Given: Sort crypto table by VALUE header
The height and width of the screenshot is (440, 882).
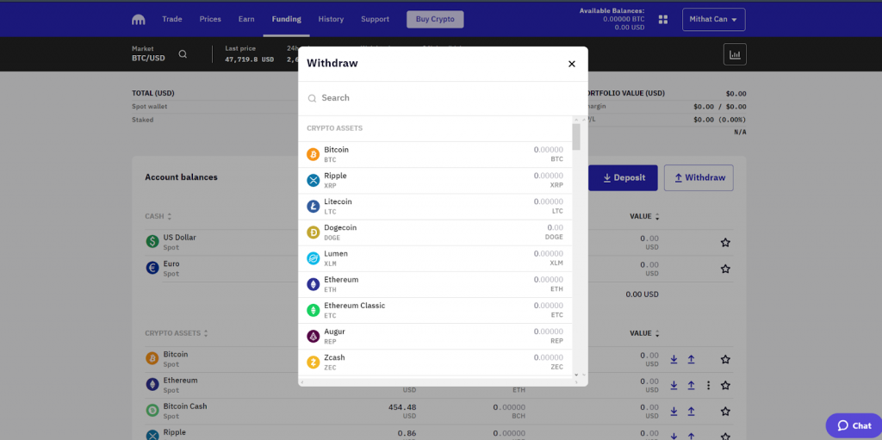Looking at the screenshot, I should coord(644,333).
